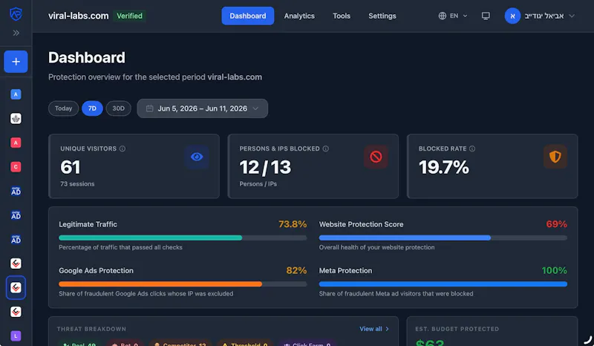
Task: Click the 'THREAT BREAKDOWN' label
Action: pyautogui.click(x=91, y=329)
